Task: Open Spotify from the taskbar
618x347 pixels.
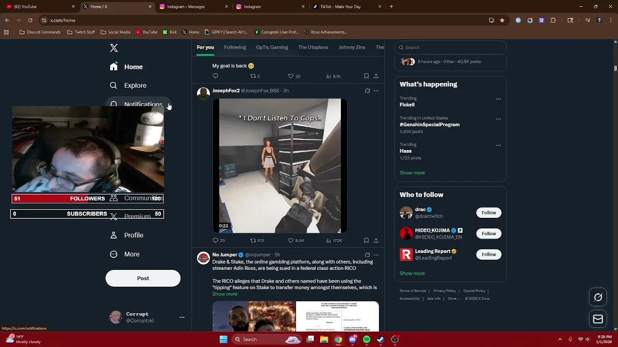Action: click(366, 339)
